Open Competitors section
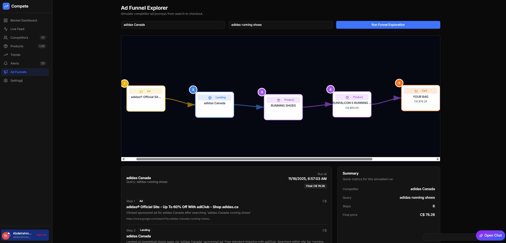The width and height of the screenshot is (506, 243). click(x=25, y=38)
